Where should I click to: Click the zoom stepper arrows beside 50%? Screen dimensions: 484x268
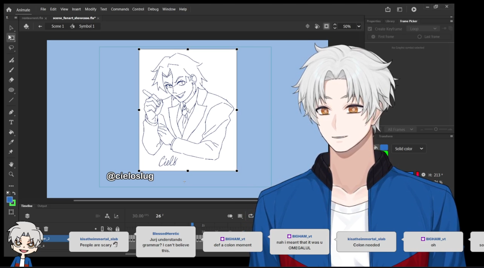click(x=335, y=26)
